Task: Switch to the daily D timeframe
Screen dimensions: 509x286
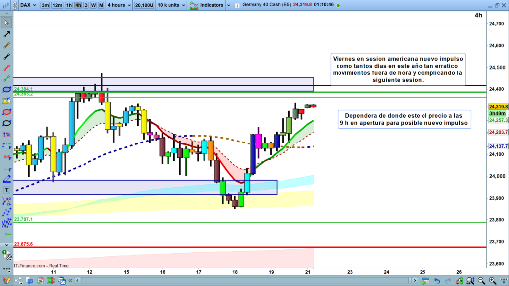Action: [x=85, y=5]
